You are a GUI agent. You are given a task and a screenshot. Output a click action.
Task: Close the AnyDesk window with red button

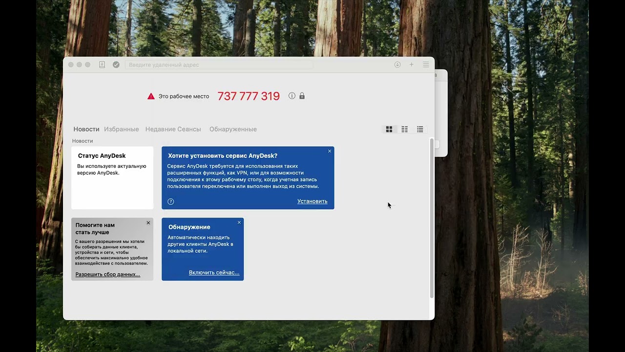pyautogui.click(x=71, y=65)
